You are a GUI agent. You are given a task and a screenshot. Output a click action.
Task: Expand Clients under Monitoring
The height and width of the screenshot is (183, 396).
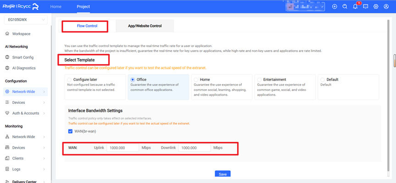point(18,158)
